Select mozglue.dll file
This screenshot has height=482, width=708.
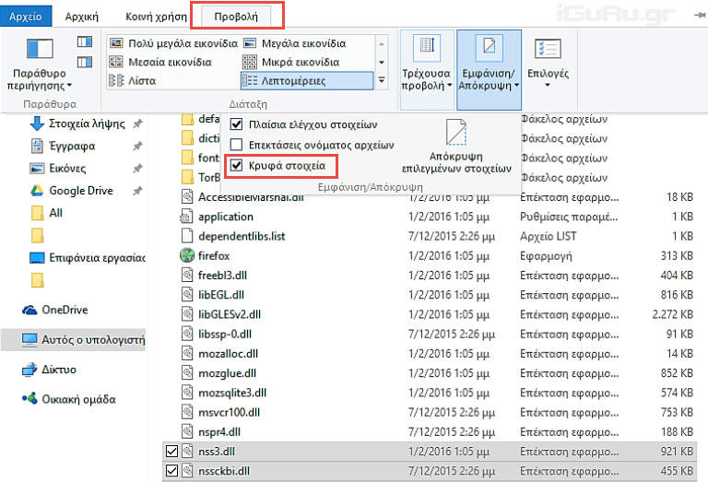[x=227, y=373]
